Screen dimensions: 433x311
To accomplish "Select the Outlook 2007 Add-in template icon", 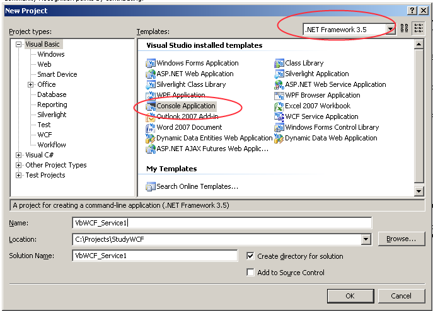I will [151, 116].
